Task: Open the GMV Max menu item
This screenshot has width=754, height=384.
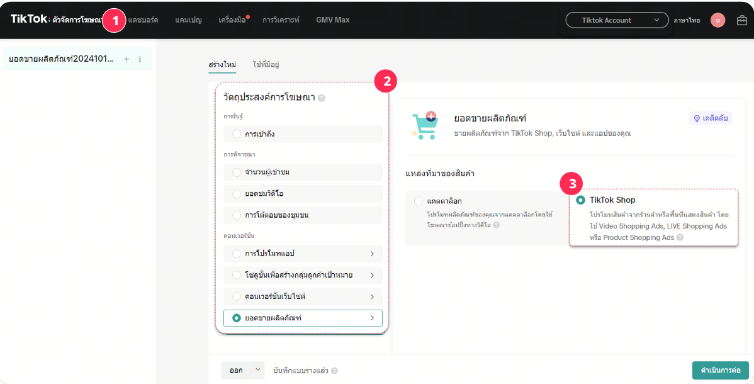Action: pyautogui.click(x=333, y=20)
